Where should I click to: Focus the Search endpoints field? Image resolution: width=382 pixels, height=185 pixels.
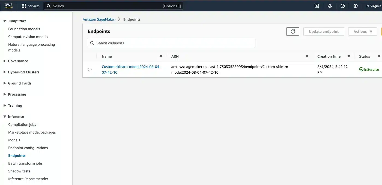pyautogui.click(x=171, y=43)
